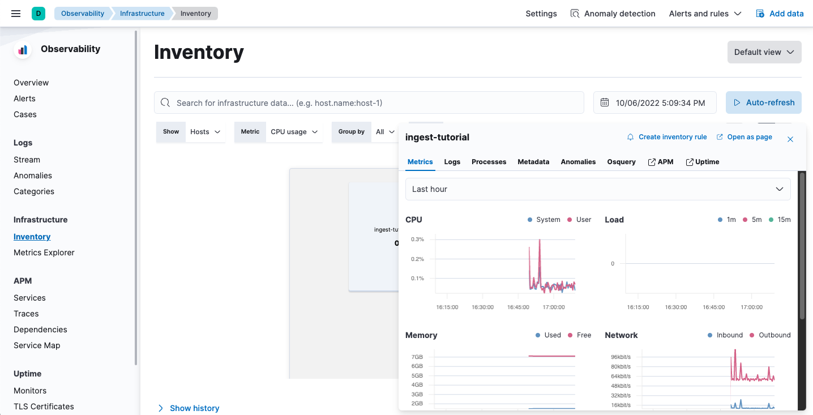
Task: Click the Elastic space avatar icon
Action: 38,12
